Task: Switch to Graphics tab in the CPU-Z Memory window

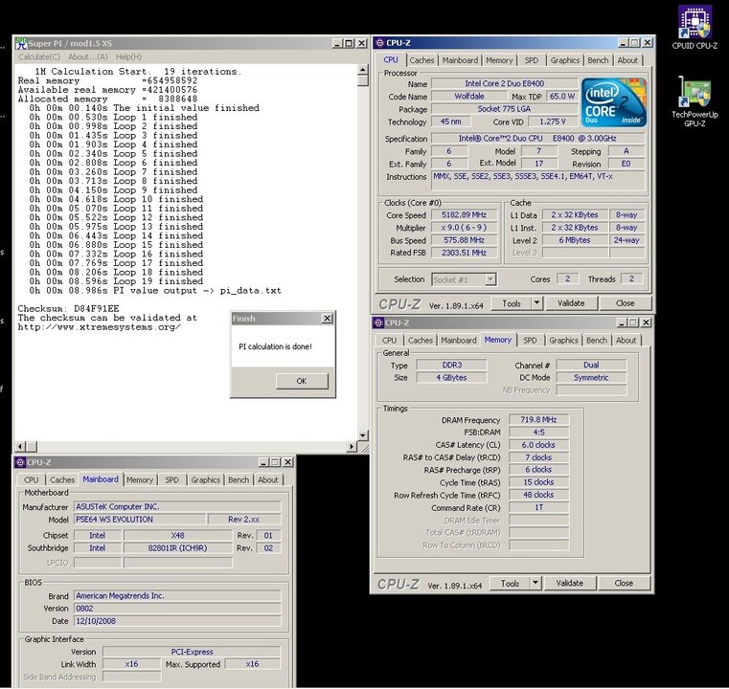Action: [x=563, y=340]
